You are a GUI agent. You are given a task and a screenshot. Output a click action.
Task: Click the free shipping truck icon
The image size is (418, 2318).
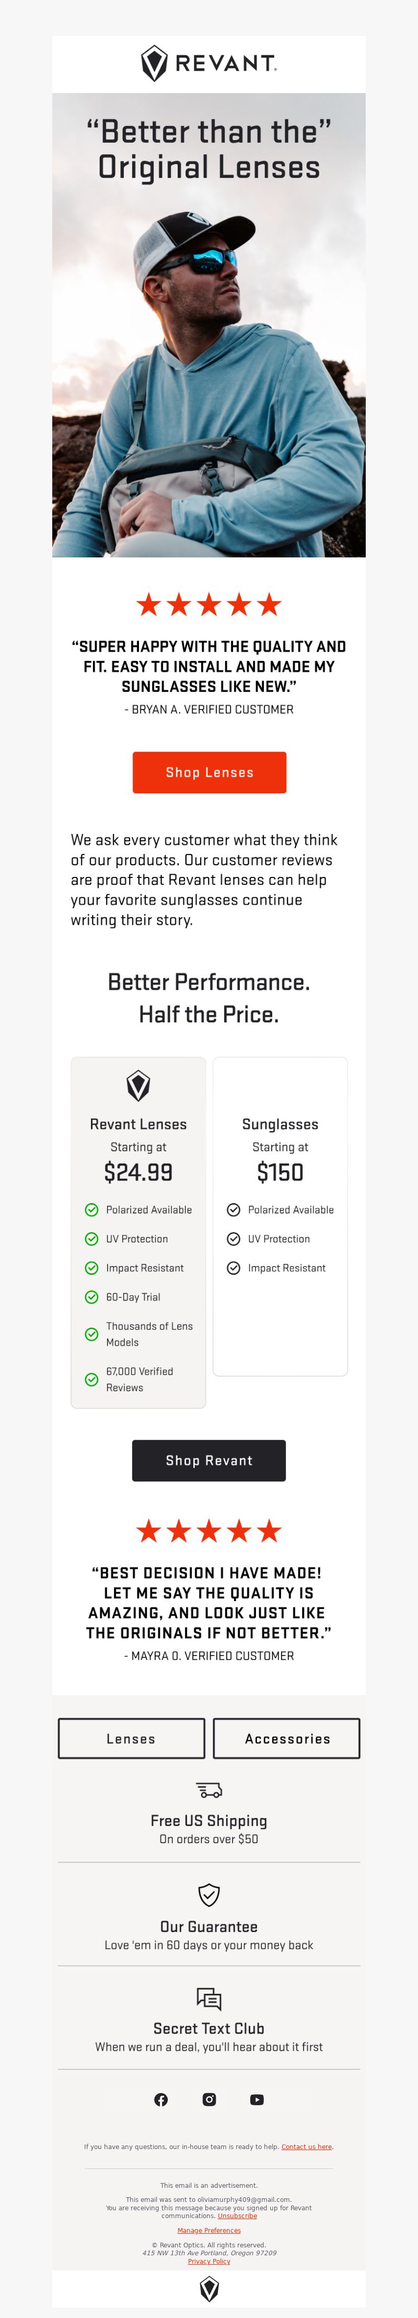click(208, 1790)
